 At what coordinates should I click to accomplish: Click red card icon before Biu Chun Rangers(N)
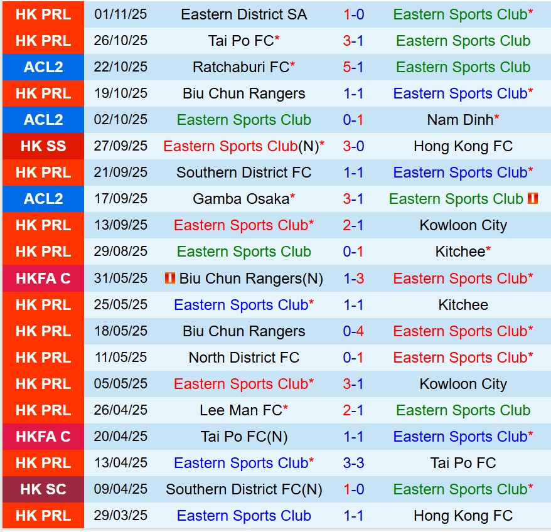point(170,278)
